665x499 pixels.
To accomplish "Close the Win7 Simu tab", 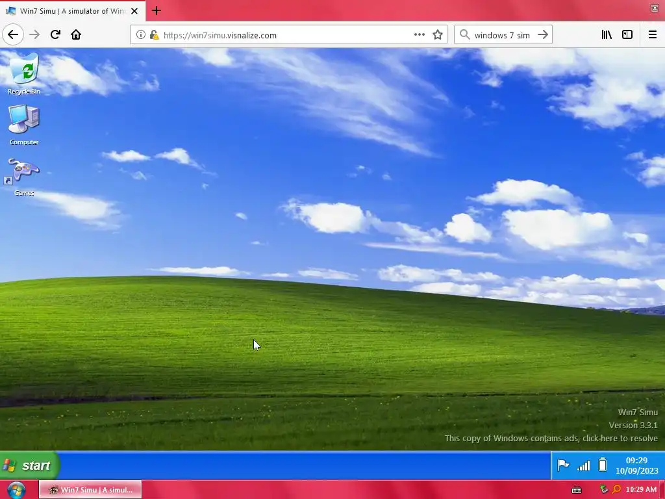I will coord(134,11).
